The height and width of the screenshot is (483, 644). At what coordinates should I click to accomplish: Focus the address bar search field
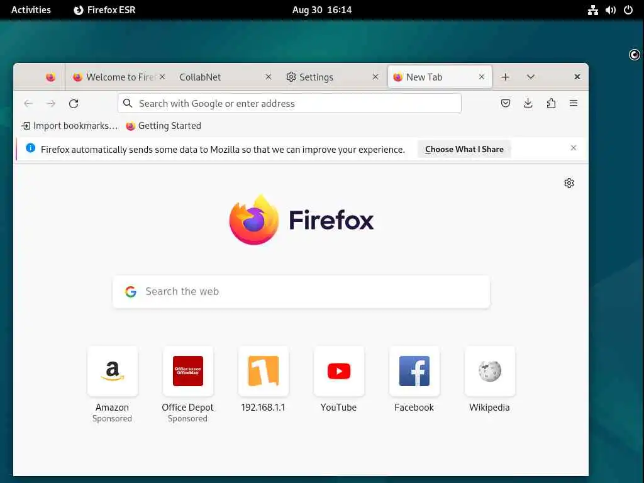point(289,104)
